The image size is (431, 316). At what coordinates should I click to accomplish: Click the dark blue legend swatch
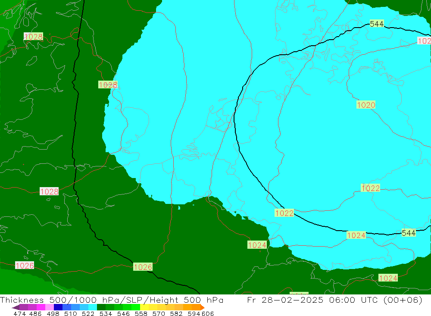coord(58,307)
